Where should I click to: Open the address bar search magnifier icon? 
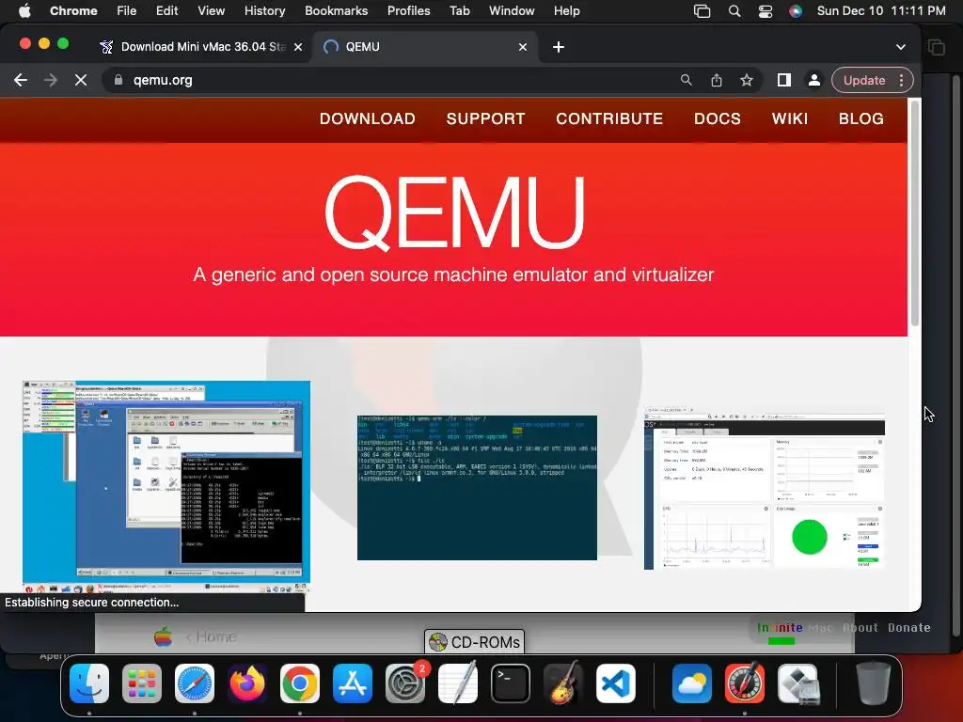[686, 80]
